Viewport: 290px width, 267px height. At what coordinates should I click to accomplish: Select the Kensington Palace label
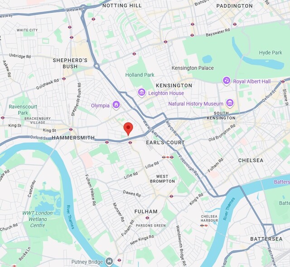click(x=193, y=68)
